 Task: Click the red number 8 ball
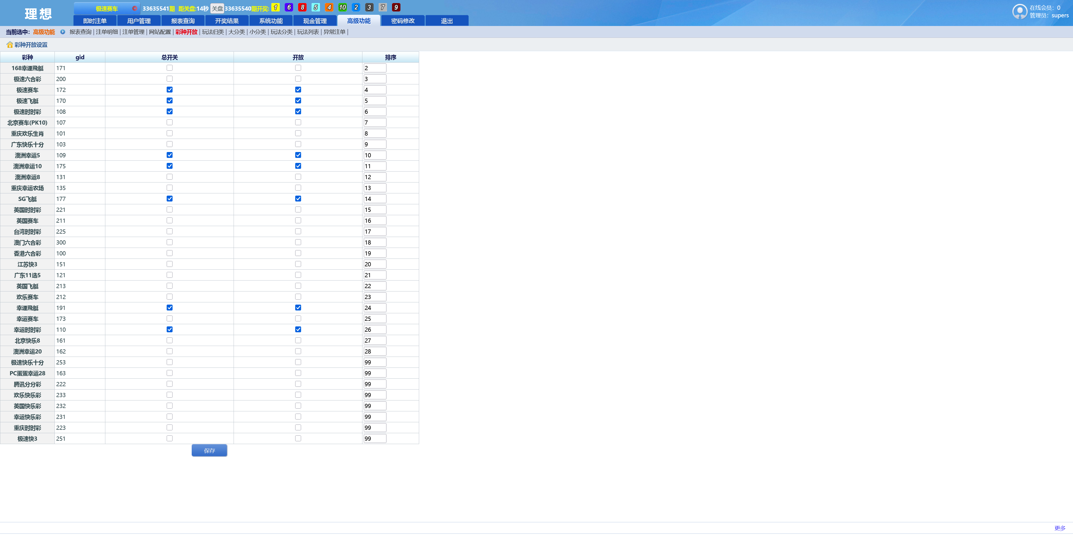302,8
